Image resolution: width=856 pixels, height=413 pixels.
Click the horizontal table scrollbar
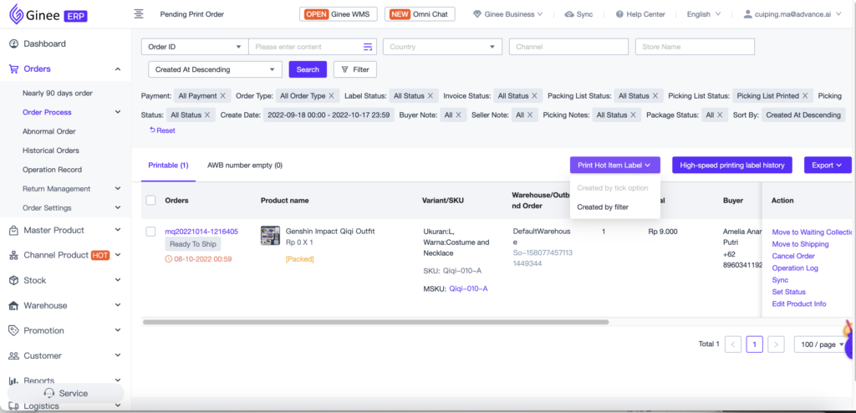point(375,323)
